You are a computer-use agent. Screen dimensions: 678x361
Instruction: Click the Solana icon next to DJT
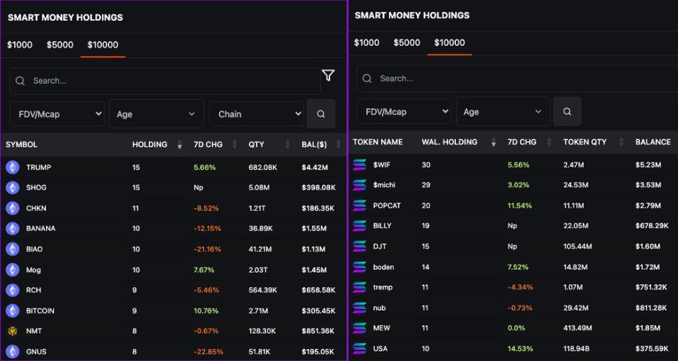click(x=359, y=247)
